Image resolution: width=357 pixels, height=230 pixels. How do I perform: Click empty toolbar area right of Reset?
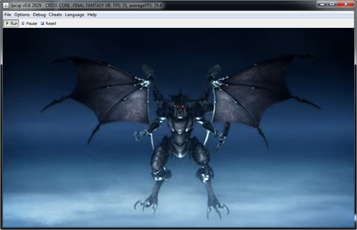pos(183,23)
